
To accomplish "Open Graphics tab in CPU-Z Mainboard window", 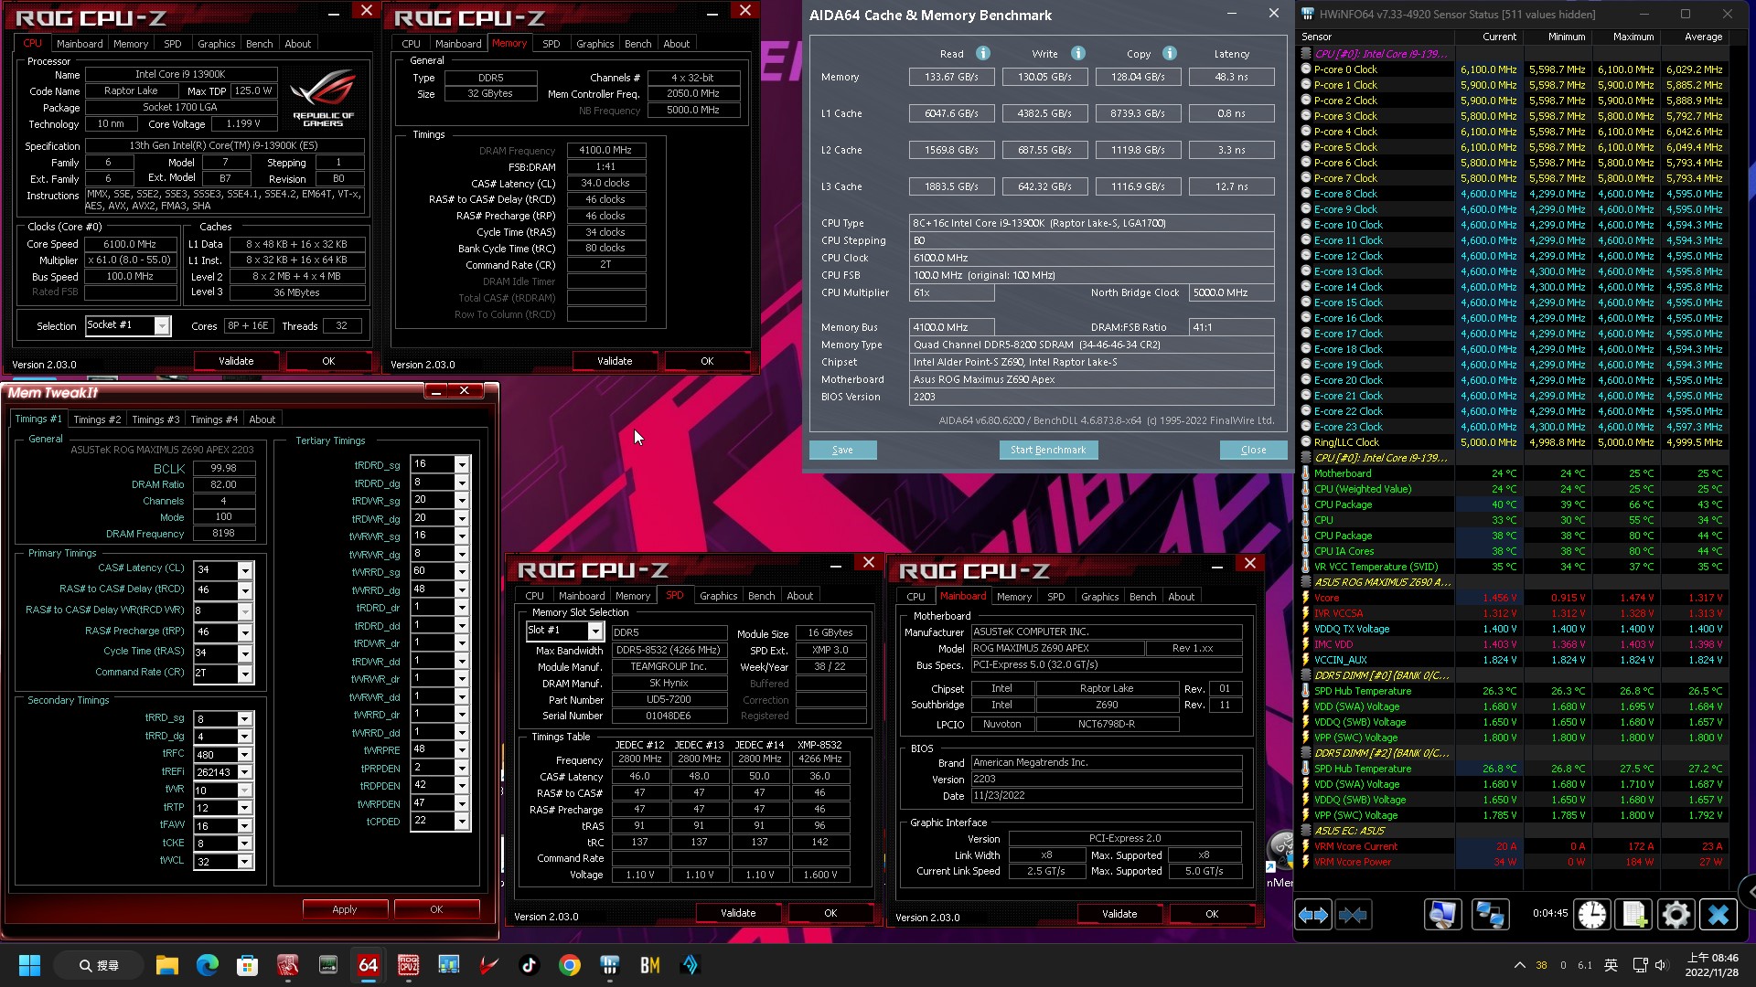I will pos(1099,597).
